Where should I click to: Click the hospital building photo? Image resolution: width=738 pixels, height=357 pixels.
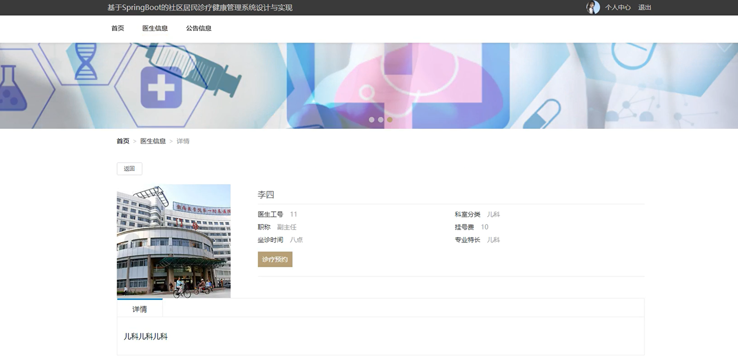click(x=174, y=262)
